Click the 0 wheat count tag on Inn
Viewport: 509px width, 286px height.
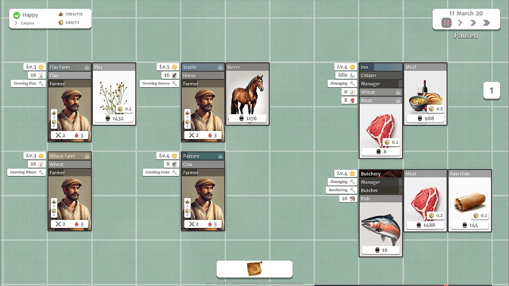[x=349, y=92]
